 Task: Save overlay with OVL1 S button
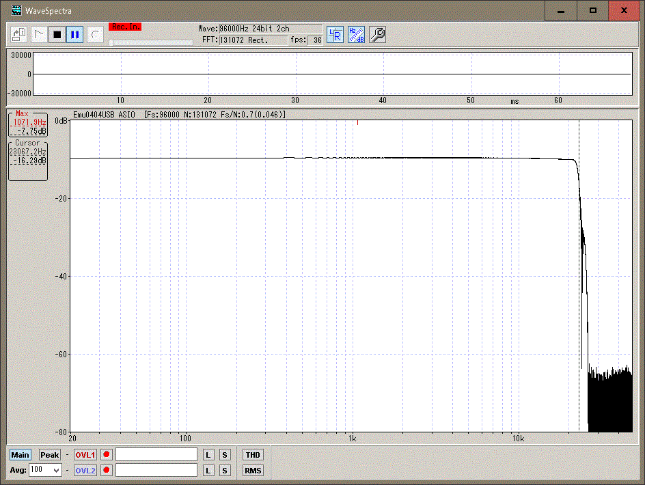(225, 454)
